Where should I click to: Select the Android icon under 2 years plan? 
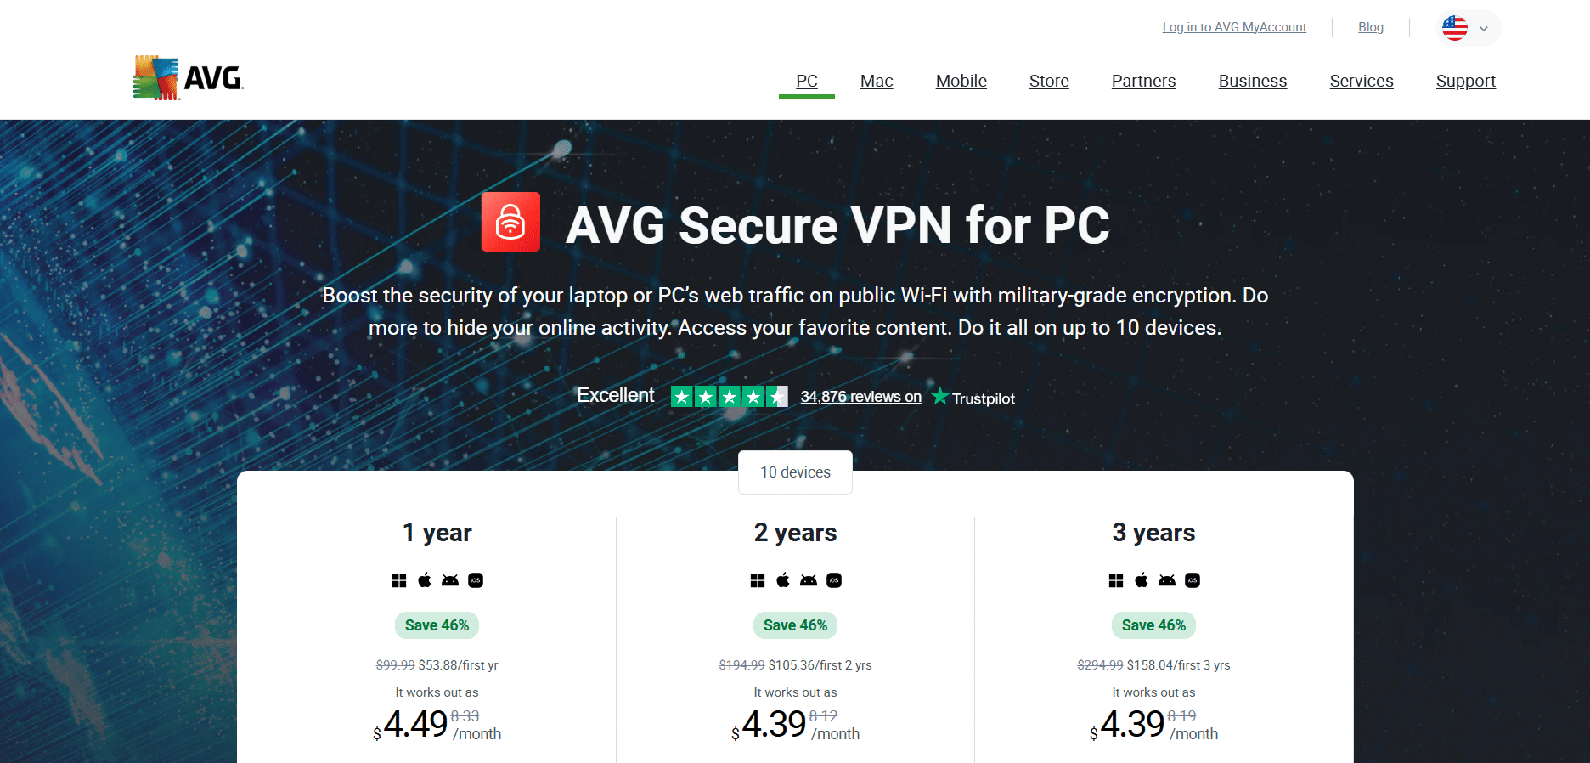tap(808, 579)
